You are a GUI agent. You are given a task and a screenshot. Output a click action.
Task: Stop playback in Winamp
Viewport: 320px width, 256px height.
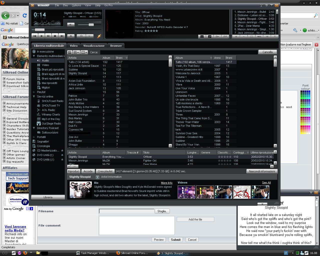coord(55,36)
